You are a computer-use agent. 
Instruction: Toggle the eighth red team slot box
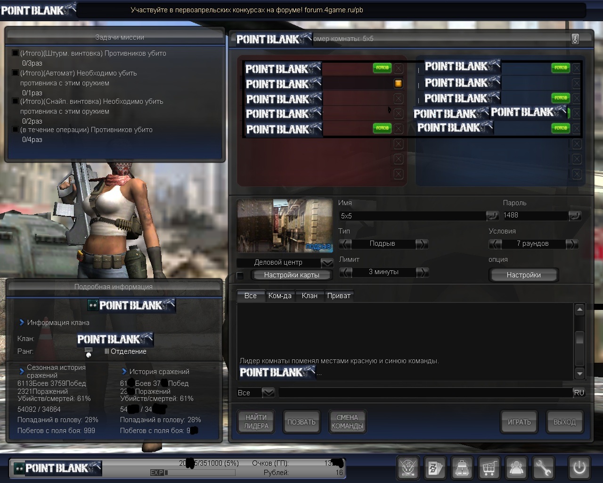coord(399,174)
